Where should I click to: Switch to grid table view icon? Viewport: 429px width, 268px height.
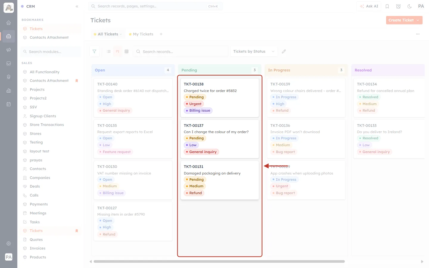127,52
